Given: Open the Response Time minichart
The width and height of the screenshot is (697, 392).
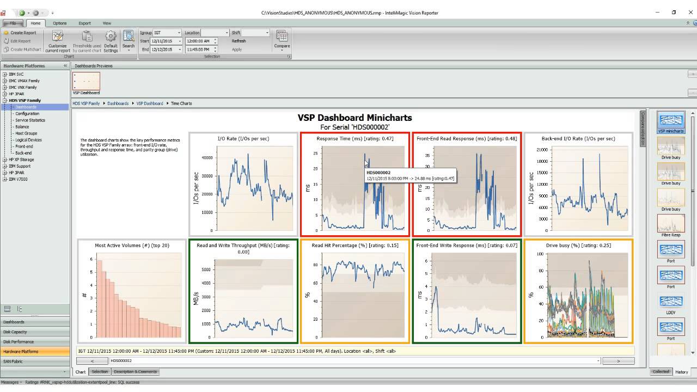Looking at the screenshot, I should (x=354, y=185).
